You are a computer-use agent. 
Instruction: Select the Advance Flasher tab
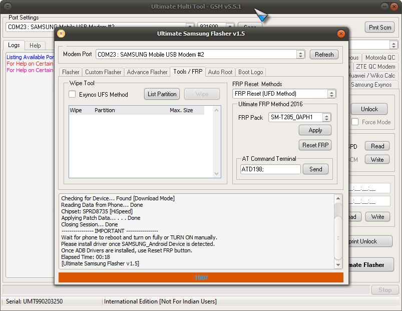[x=147, y=72]
